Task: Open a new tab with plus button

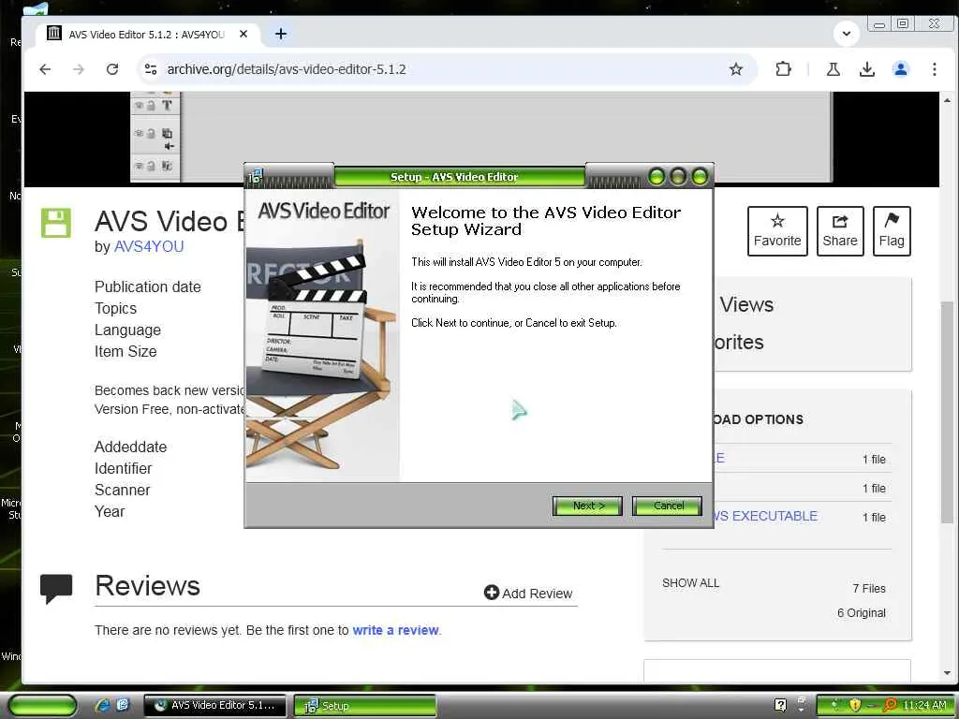Action: (281, 35)
